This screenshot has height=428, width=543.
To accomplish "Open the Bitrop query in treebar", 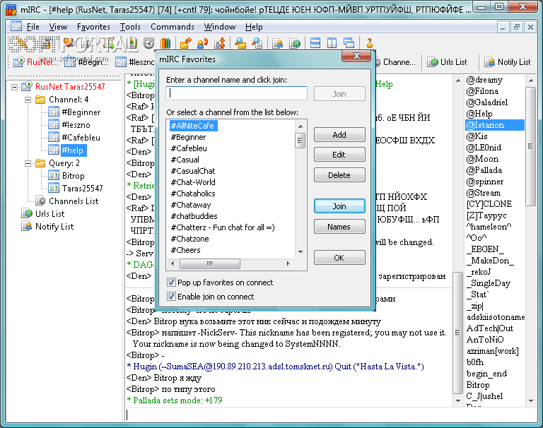I will [66, 176].
